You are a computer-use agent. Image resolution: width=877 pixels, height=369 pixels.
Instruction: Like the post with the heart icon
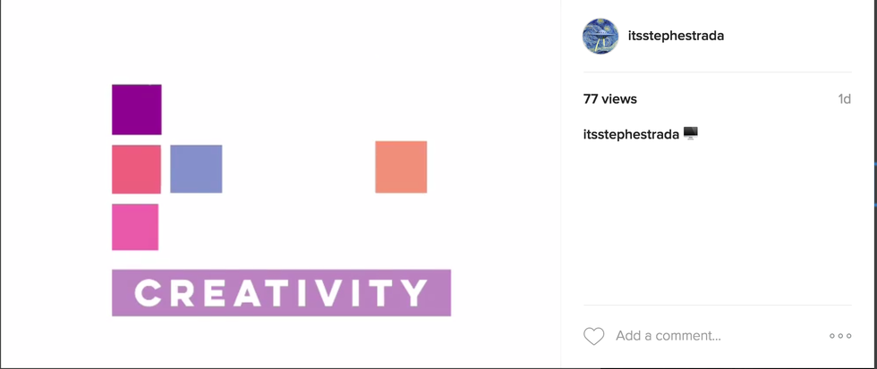tap(593, 336)
